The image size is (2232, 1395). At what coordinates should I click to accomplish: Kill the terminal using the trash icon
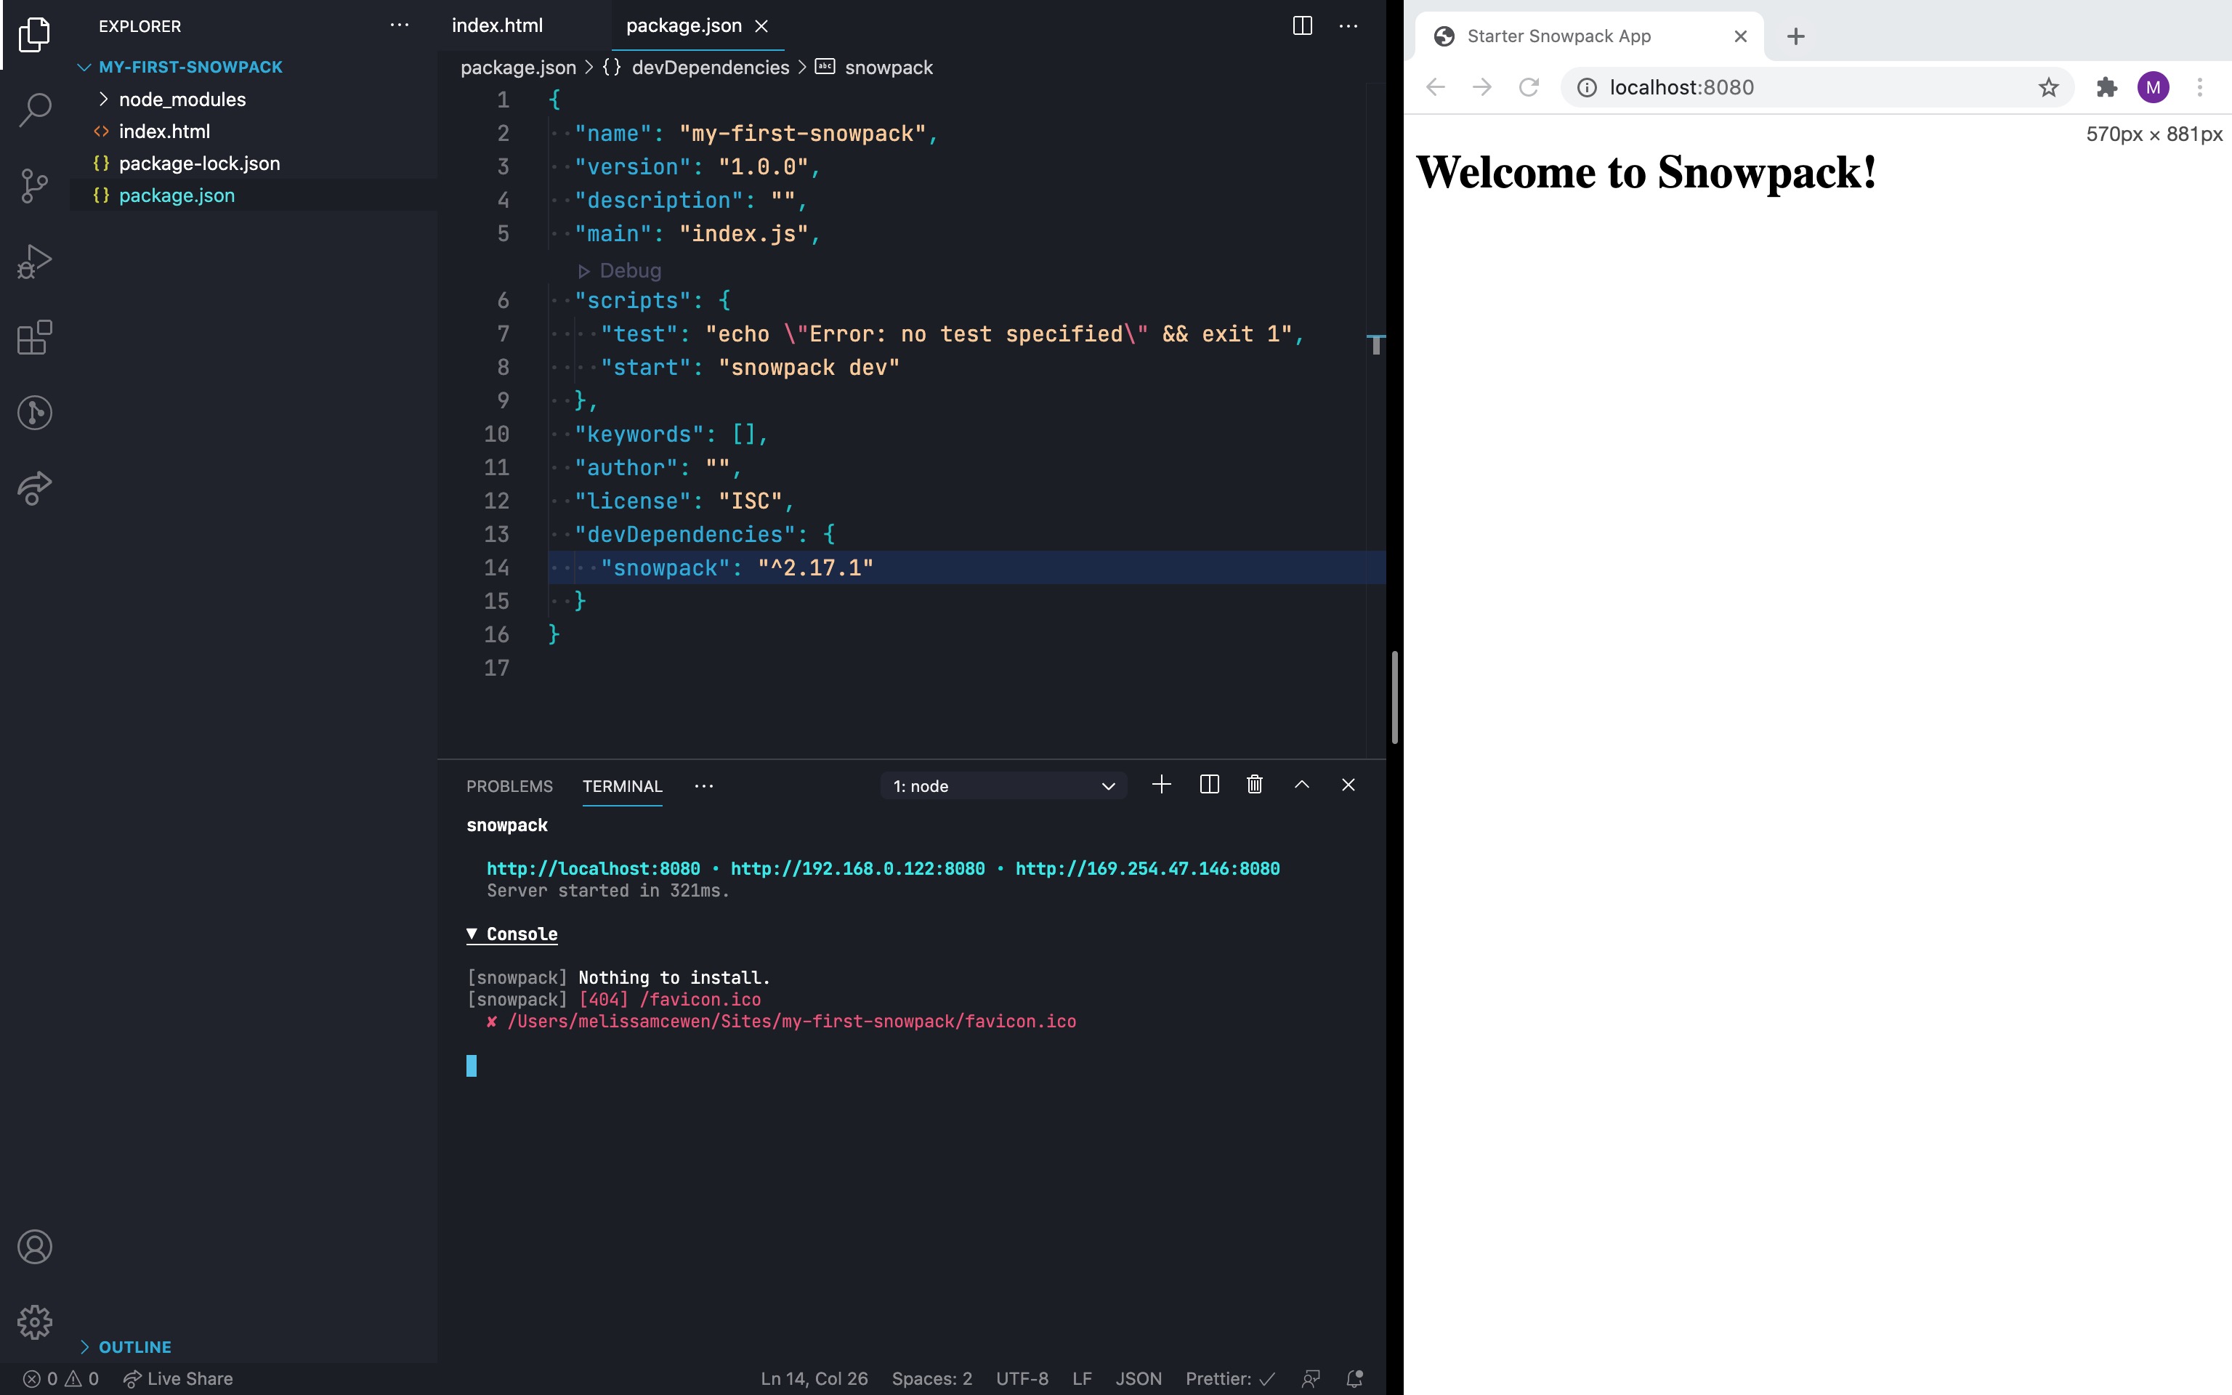pos(1253,784)
